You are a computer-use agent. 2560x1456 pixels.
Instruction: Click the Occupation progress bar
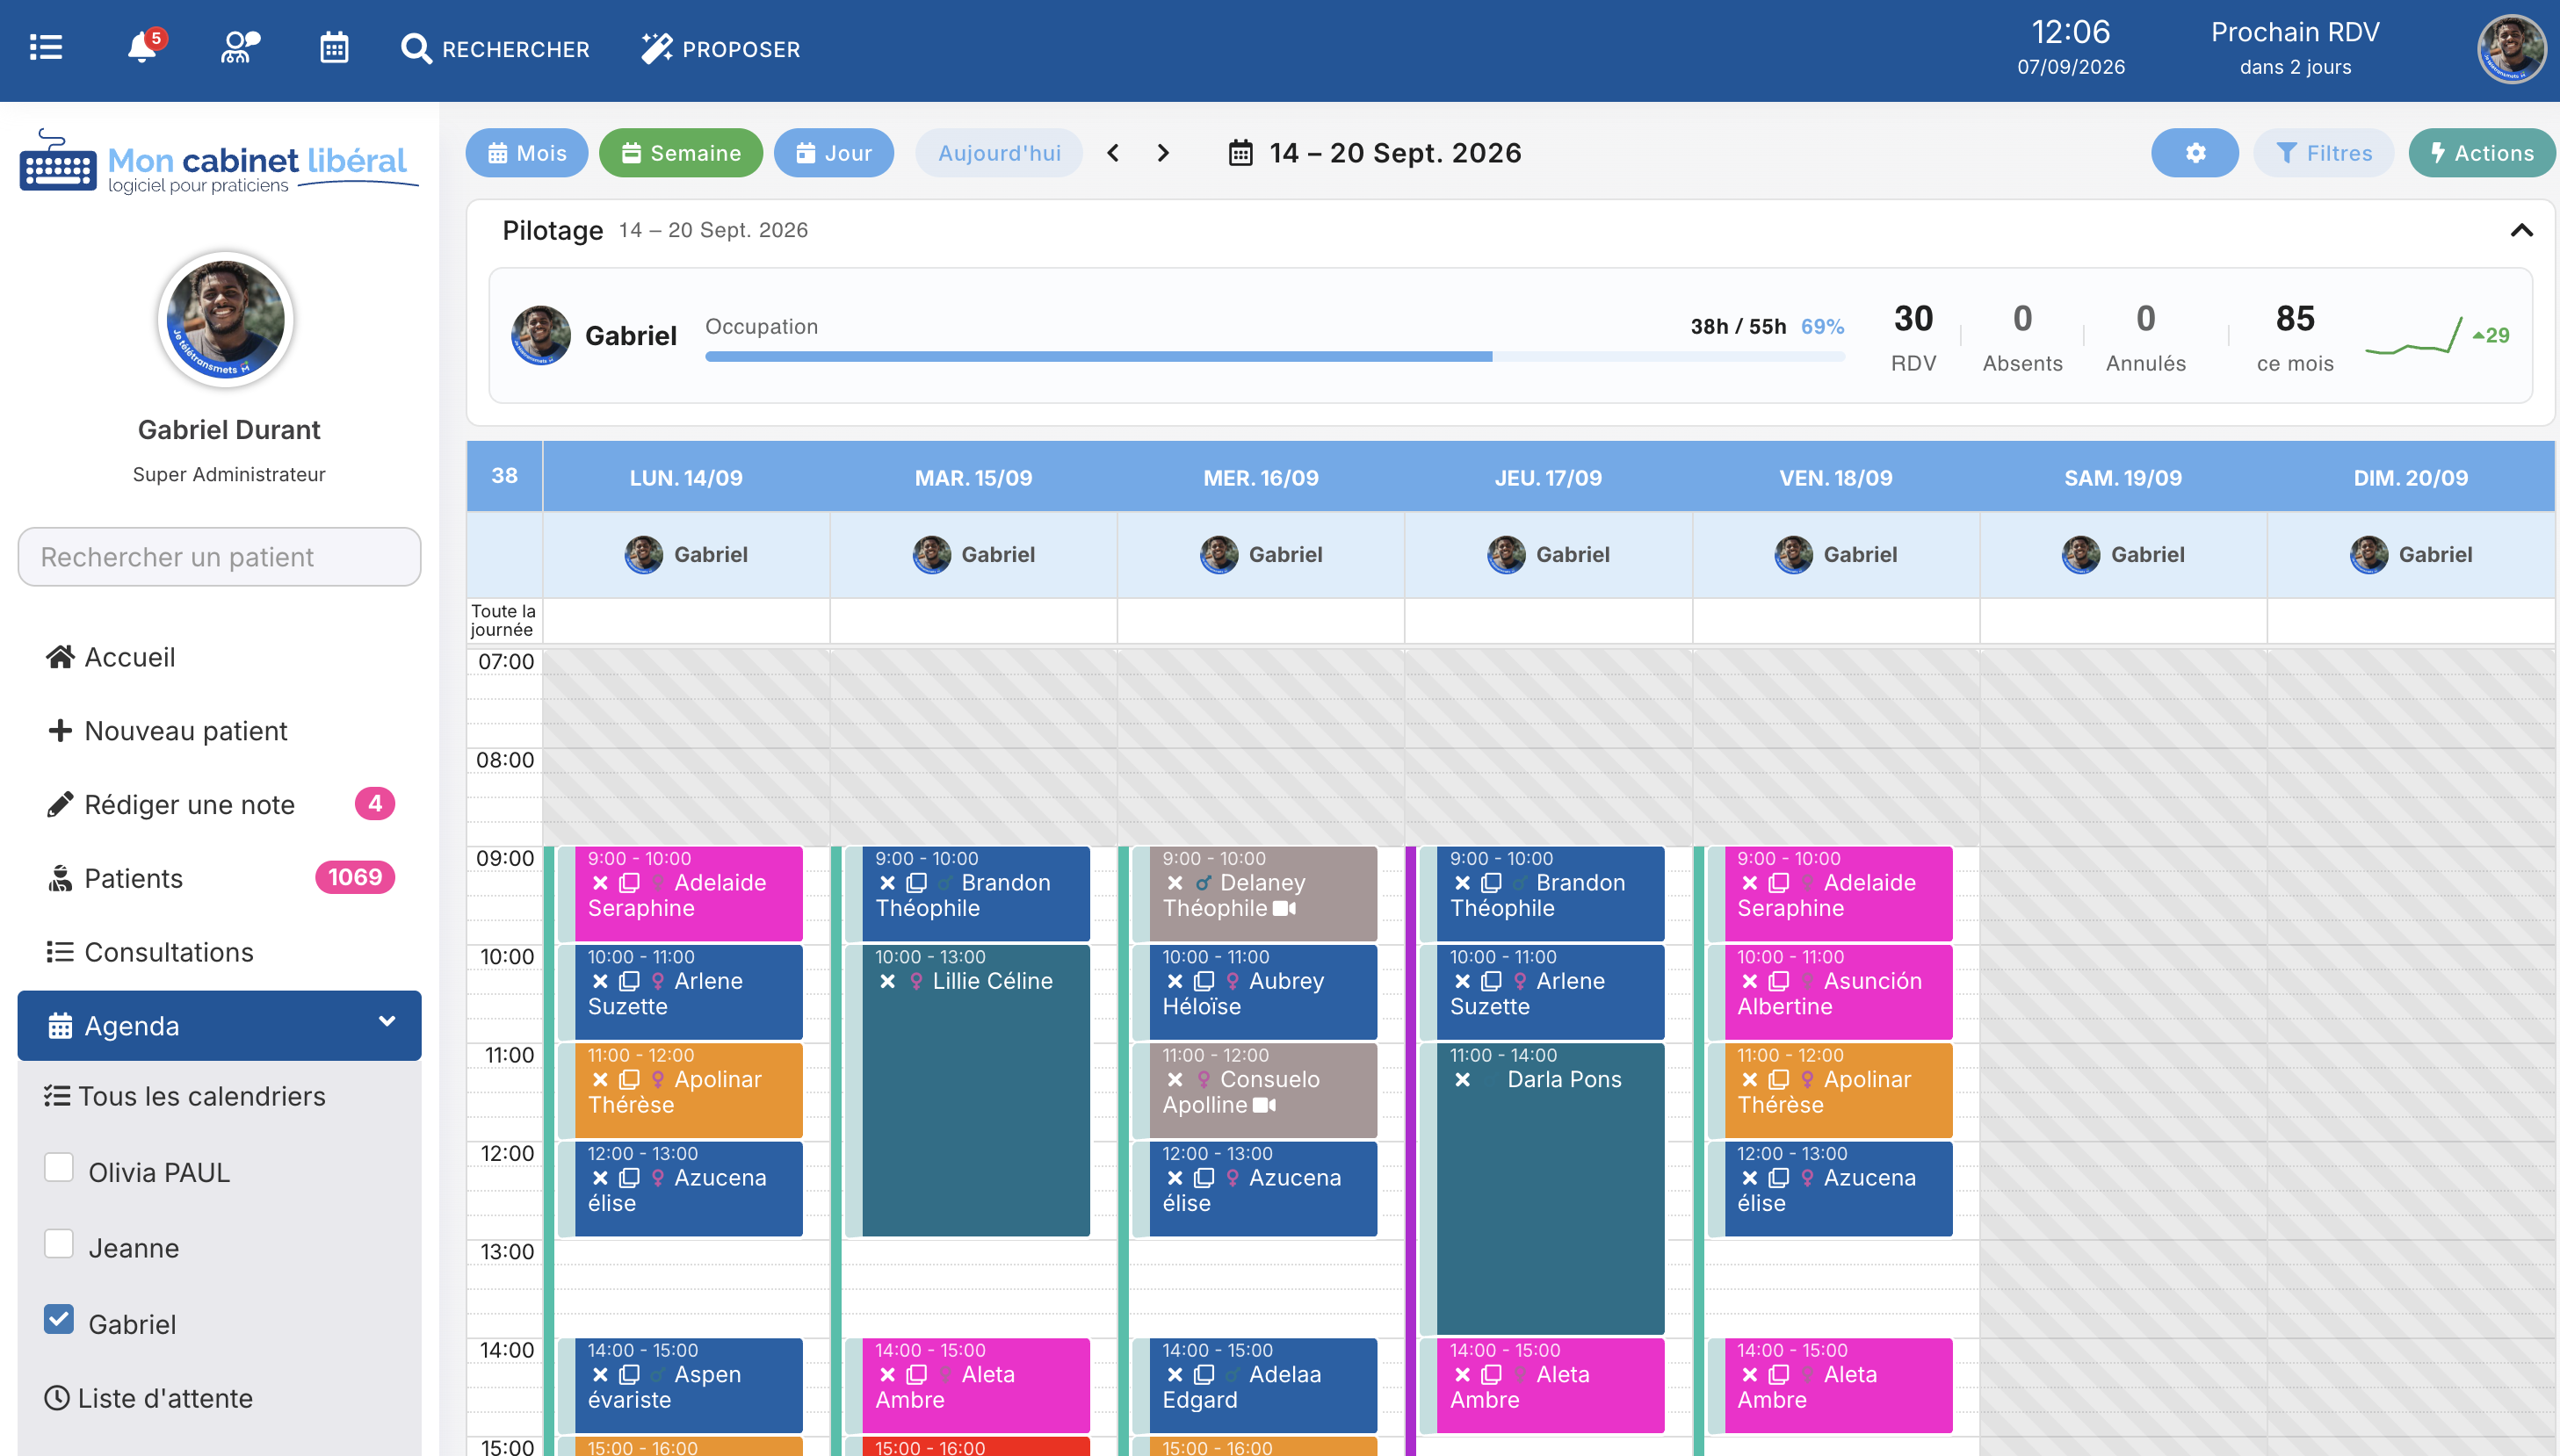[x=1275, y=356]
